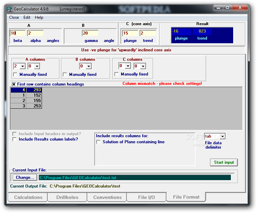257x213 pixels.
Task: Click the core axis plunge input field
Action: coord(130,33)
